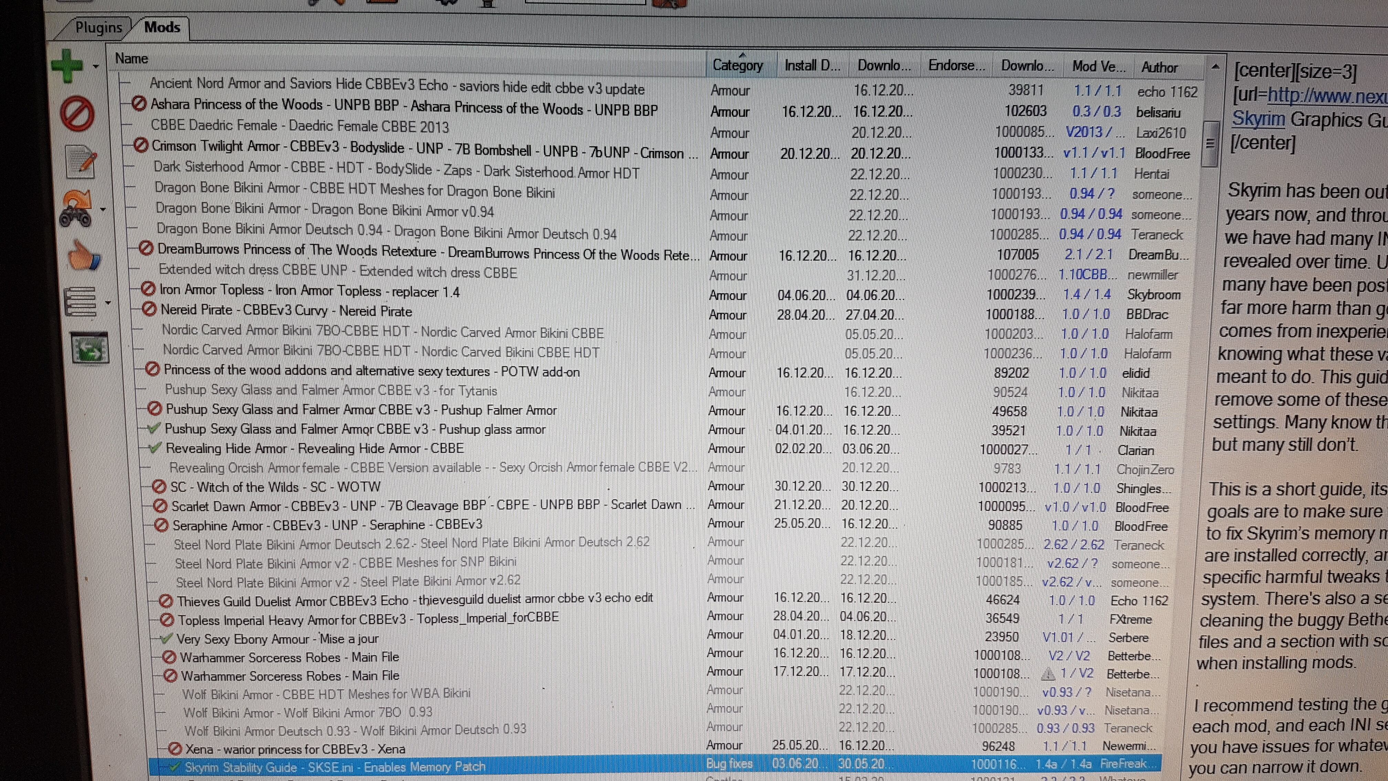Toggle checkmark of Very Sexy Ebony Armour
Screen dimensions: 1388x781
[167, 639]
